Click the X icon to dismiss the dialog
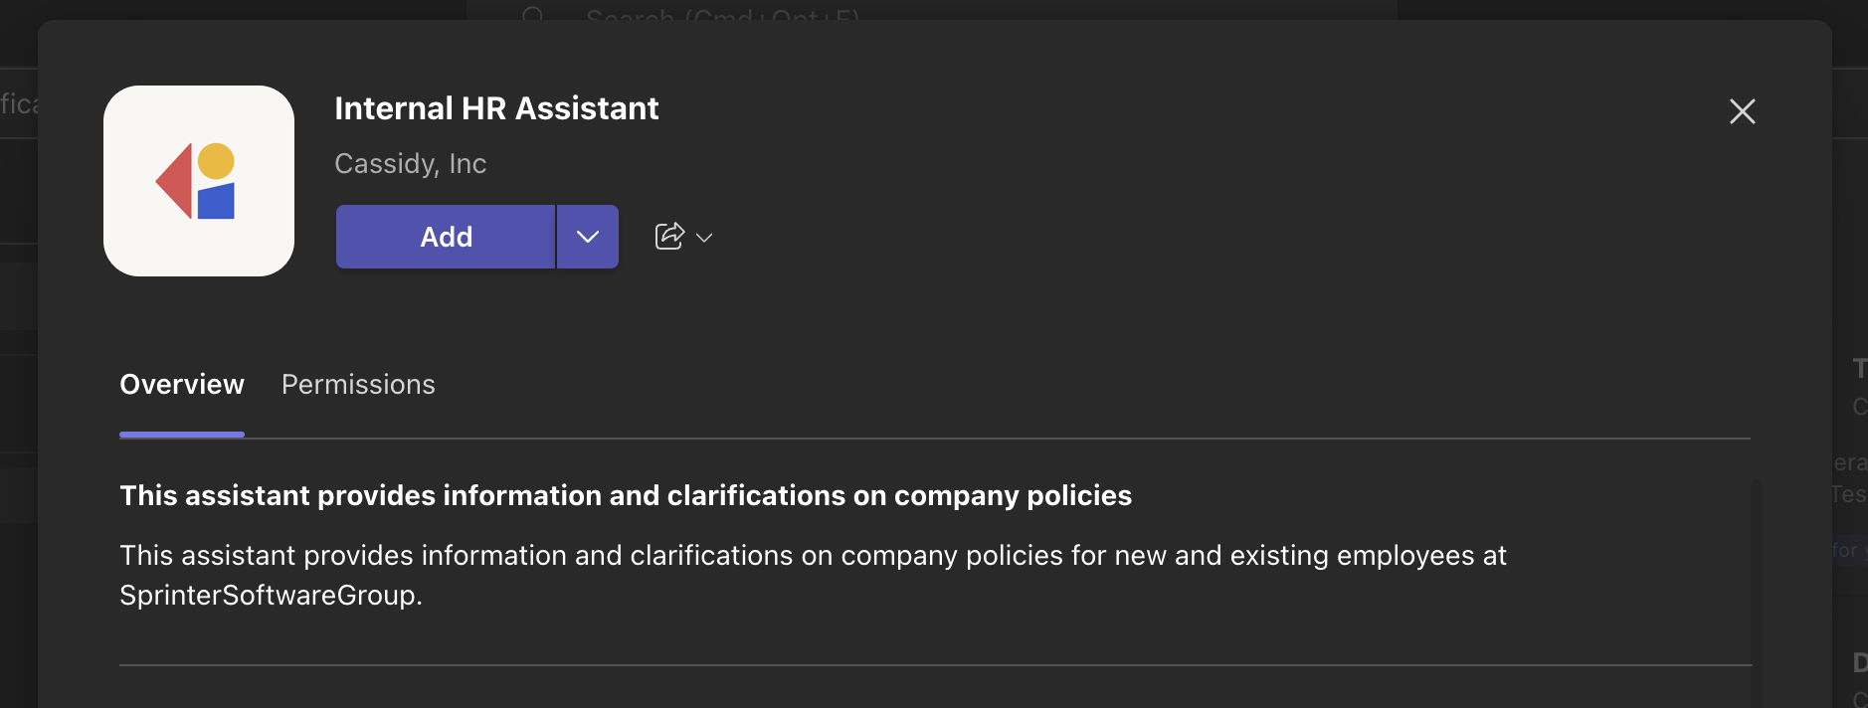 pos(1742,112)
